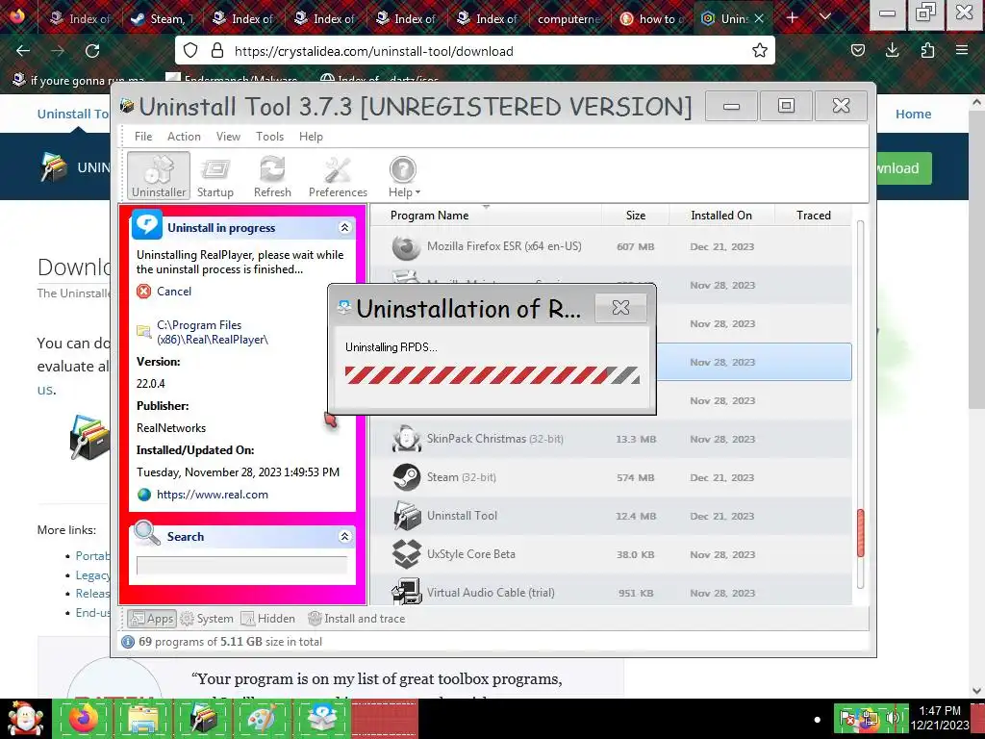Viewport: 985px width, 739px height.
Task: Click the Mozilla Firefox ESR icon
Action: tap(406, 247)
